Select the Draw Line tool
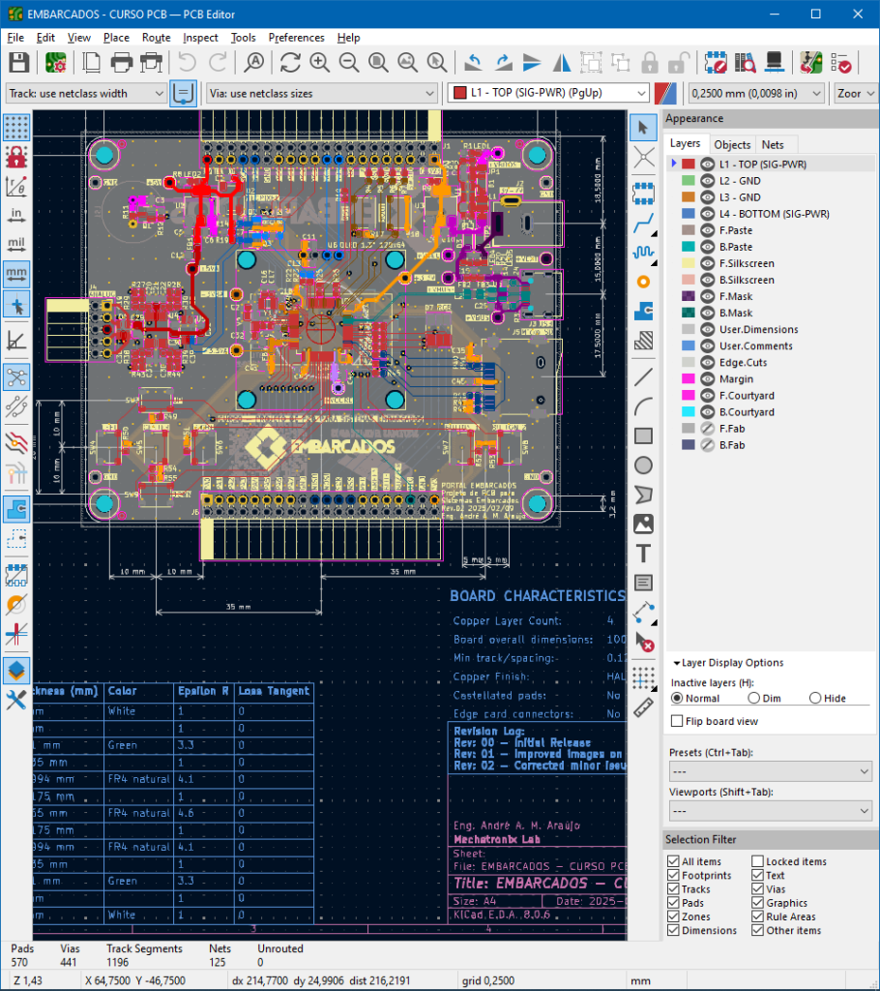Image resolution: width=880 pixels, height=991 pixels. (643, 377)
